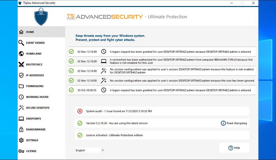Click the Version 5.2.10.28 status row
The width and height of the screenshot is (276, 160).
pyautogui.click(x=162, y=123)
